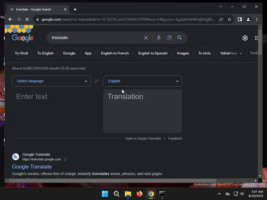Search by voice microphone
This screenshot has width=267, height=200.
(x=159, y=38)
